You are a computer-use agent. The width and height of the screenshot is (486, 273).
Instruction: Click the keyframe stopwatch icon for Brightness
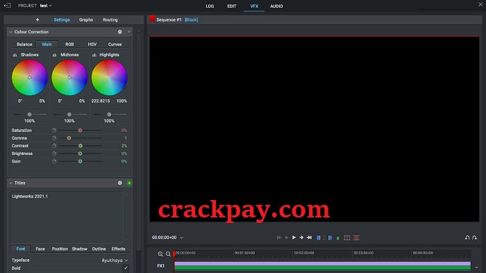[x=54, y=154]
